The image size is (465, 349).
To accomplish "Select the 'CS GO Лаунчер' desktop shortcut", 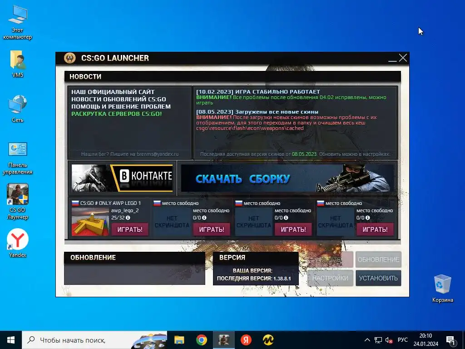I will coord(18,202).
